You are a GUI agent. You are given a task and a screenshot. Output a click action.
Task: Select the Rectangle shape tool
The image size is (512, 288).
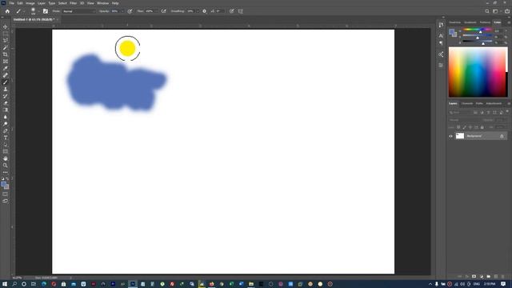[6, 151]
